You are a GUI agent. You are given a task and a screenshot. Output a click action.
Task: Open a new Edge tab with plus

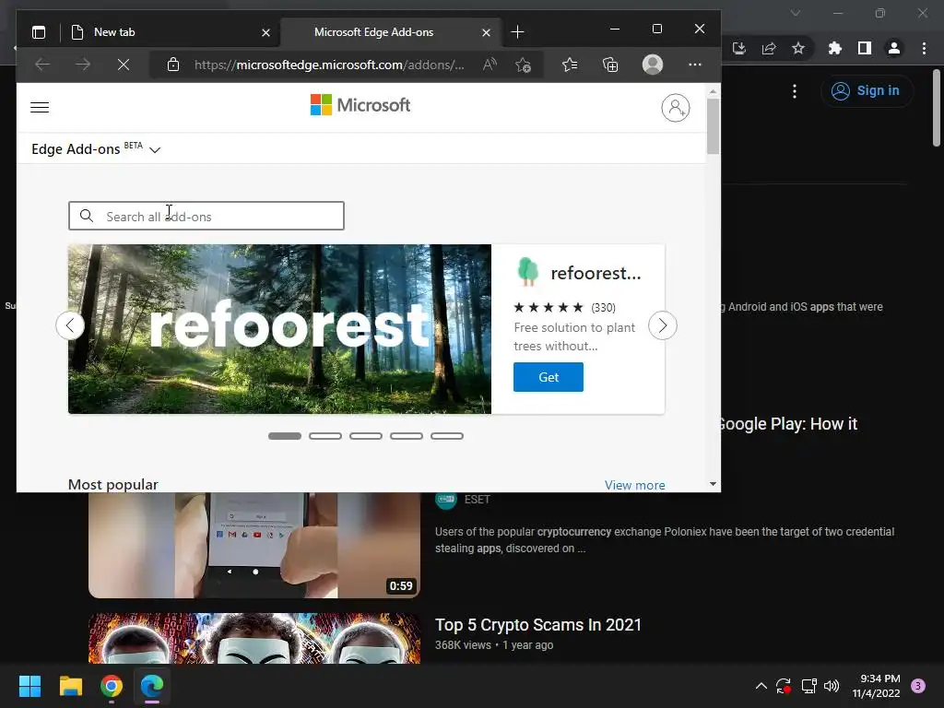(517, 32)
